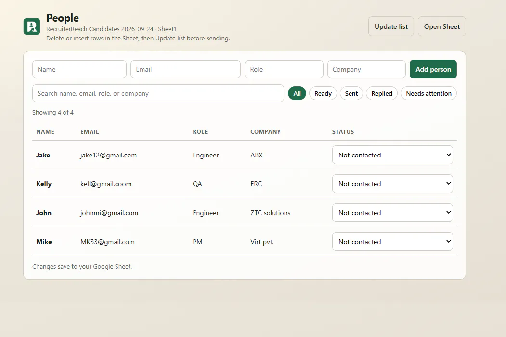Click the EMAIL column header
This screenshot has width=506, height=337.
coord(90,132)
